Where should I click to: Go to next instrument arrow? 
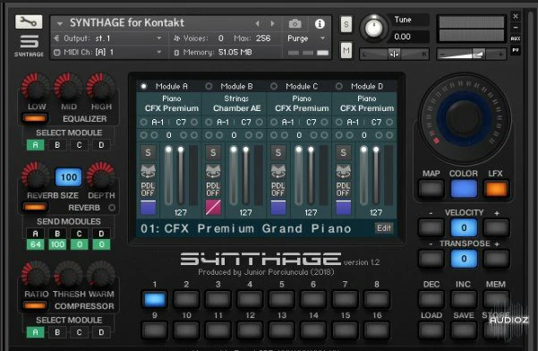point(272,23)
